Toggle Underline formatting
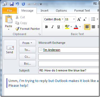 pos(58,27)
